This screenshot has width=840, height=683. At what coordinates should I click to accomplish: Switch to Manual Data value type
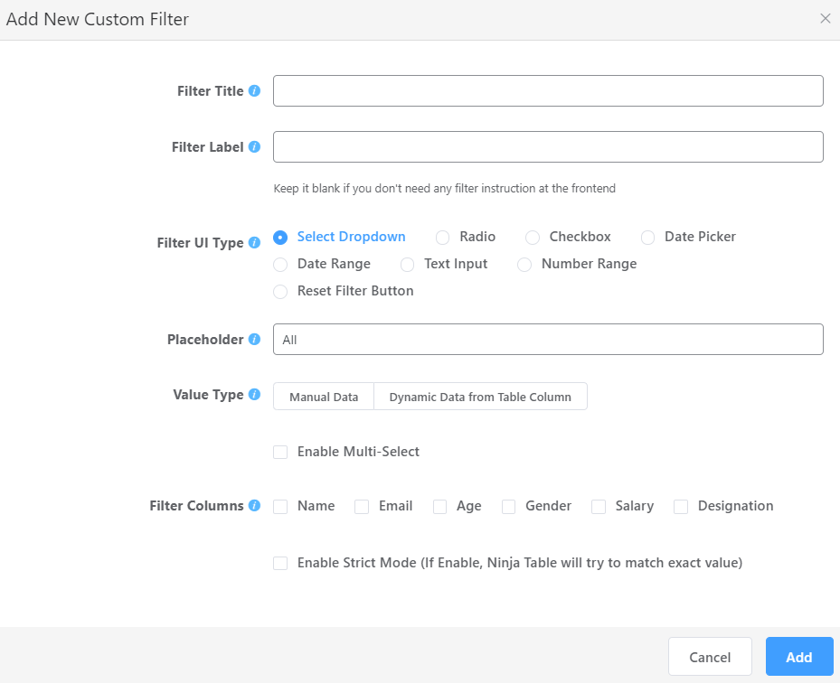pyautogui.click(x=323, y=396)
